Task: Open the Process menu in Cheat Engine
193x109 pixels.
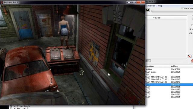Action: (x=151, y=6)
